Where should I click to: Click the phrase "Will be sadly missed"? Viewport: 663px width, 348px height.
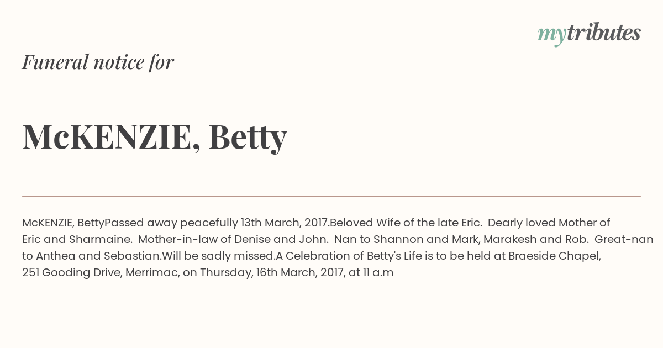pyautogui.click(x=218, y=256)
